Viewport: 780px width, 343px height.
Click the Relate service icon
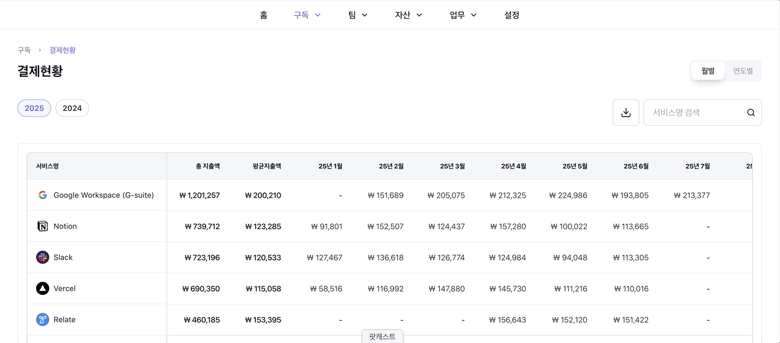(x=43, y=319)
